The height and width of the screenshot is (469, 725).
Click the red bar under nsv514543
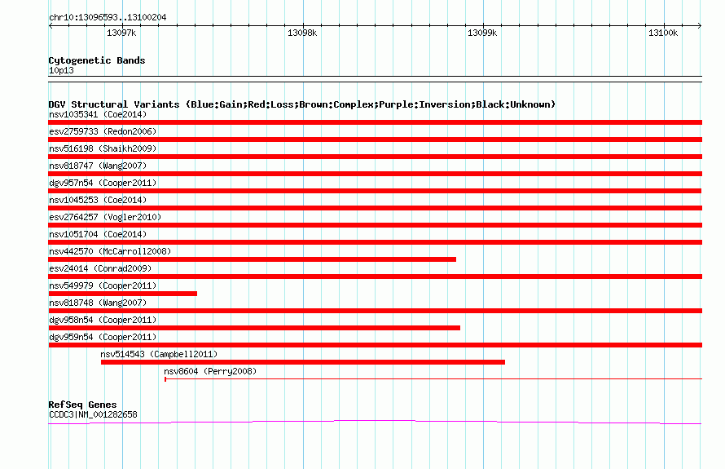pos(303,362)
